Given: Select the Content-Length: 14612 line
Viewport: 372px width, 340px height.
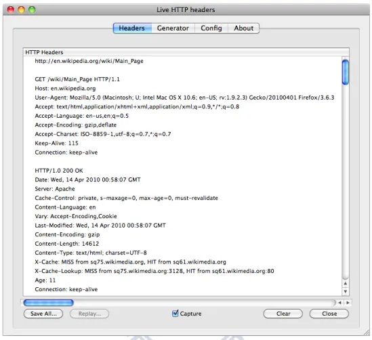Looking at the screenshot, I should point(66,244).
